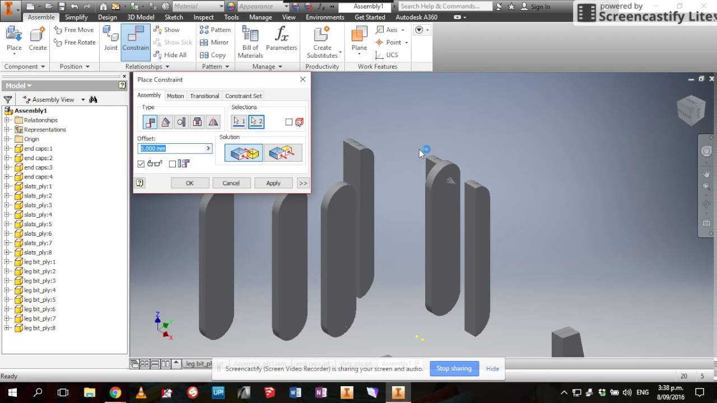Select the Angle constraint type icon
This screenshot has height=403, width=717.
click(165, 121)
